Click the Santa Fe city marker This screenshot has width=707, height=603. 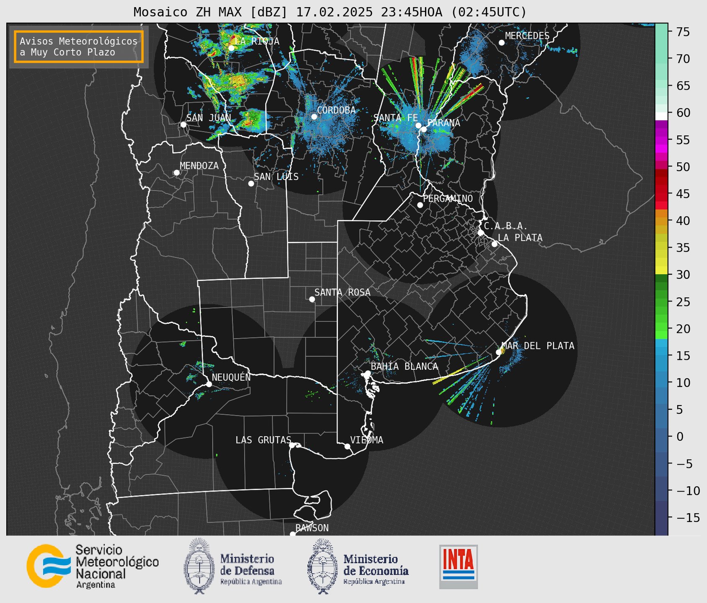(x=418, y=125)
